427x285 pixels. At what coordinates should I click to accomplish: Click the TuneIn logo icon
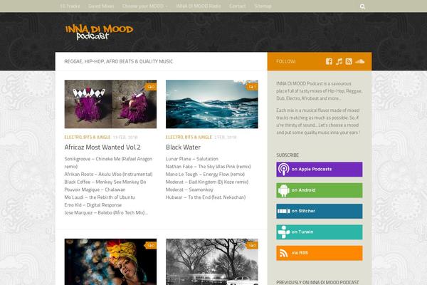tap(283, 232)
